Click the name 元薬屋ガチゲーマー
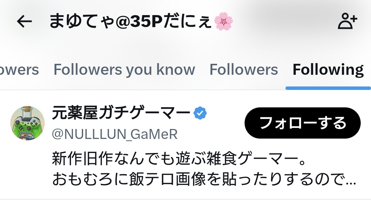 pyautogui.click(x=121, y=113)
